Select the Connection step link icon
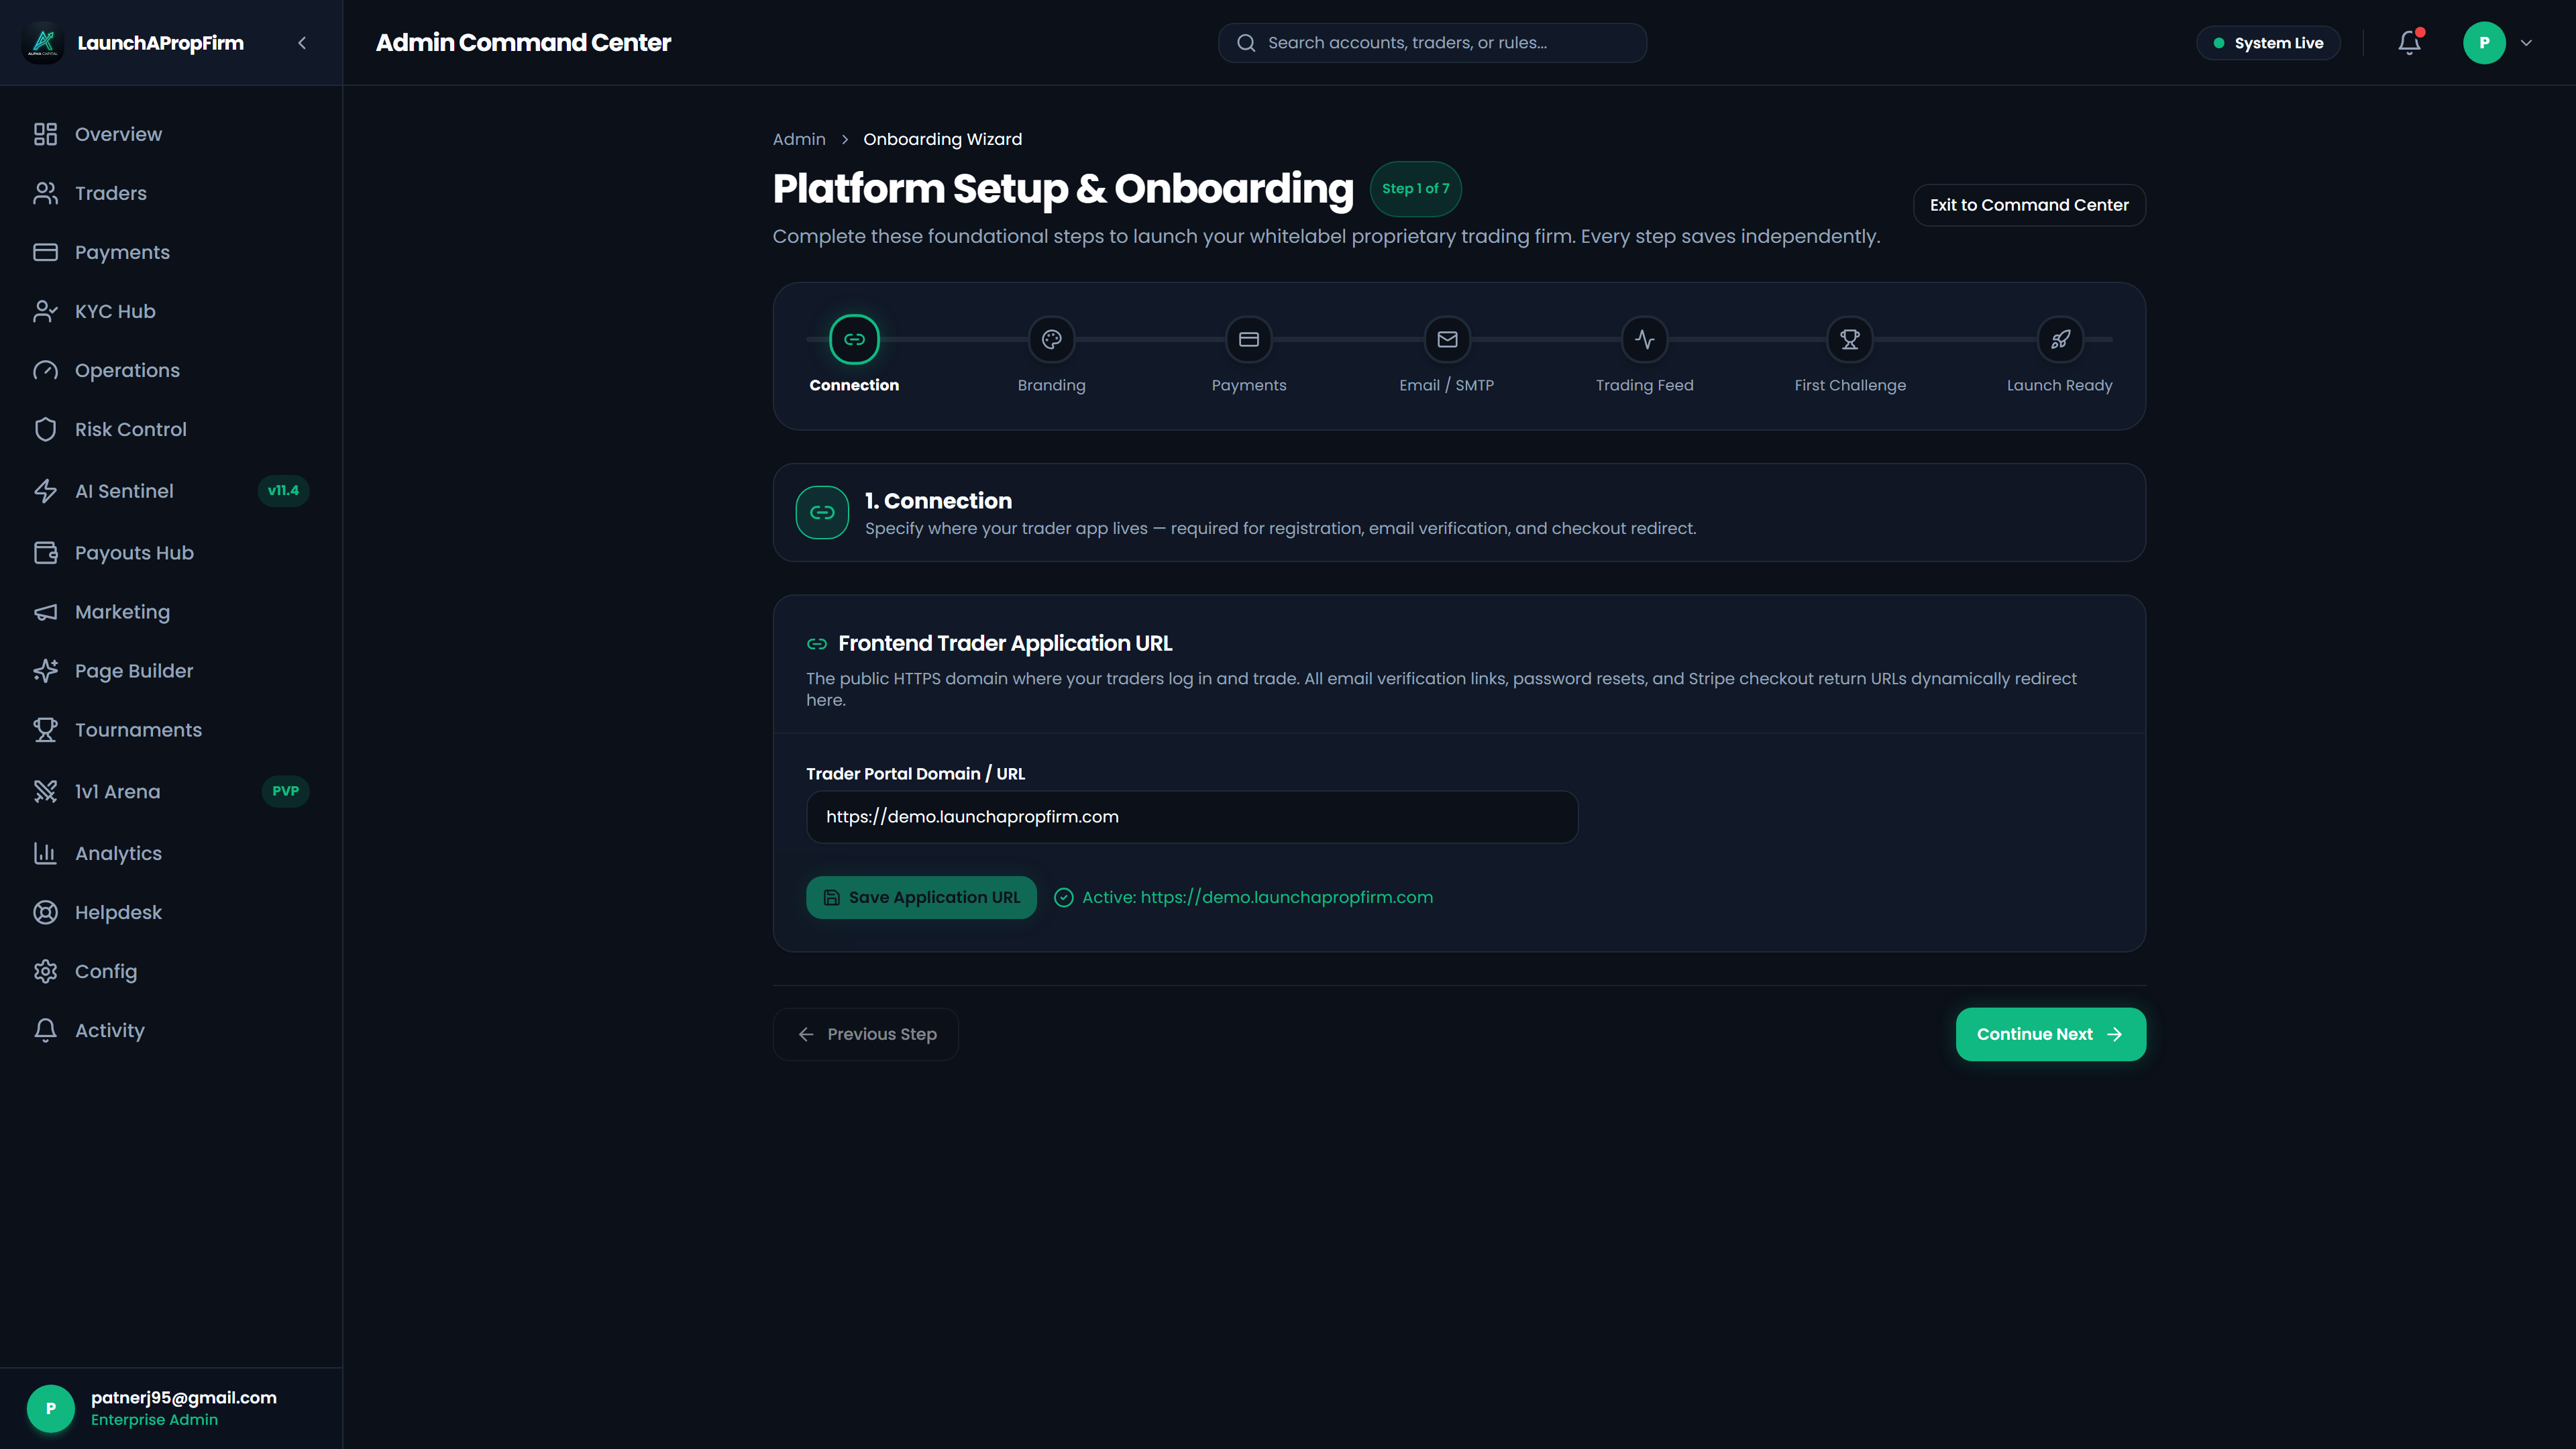The height and width of the screenshot is (1449, 2576). [x=854, y=339]
